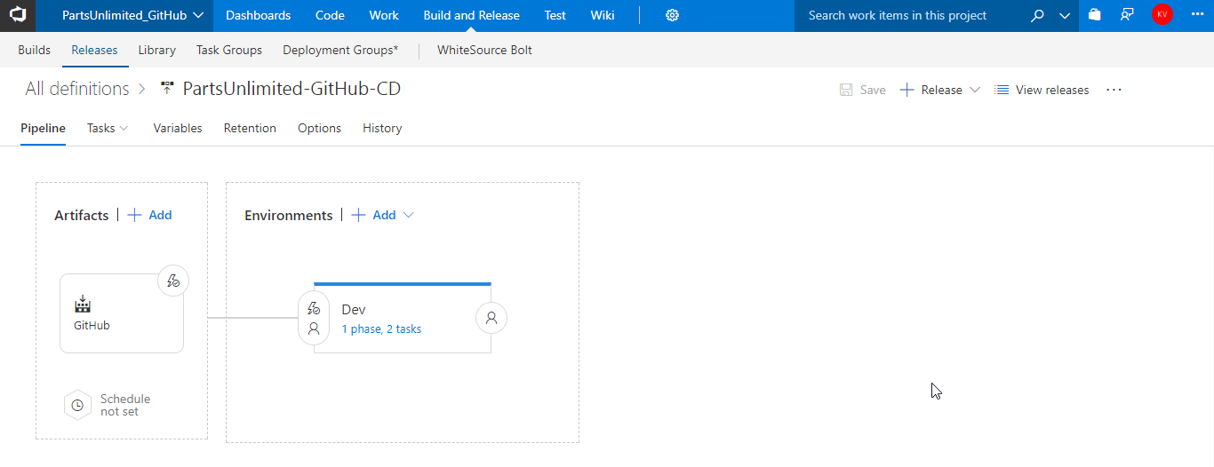Click the Save disk icon
This screenshot has height=467, width=1214.
click(x=847, y=90)
